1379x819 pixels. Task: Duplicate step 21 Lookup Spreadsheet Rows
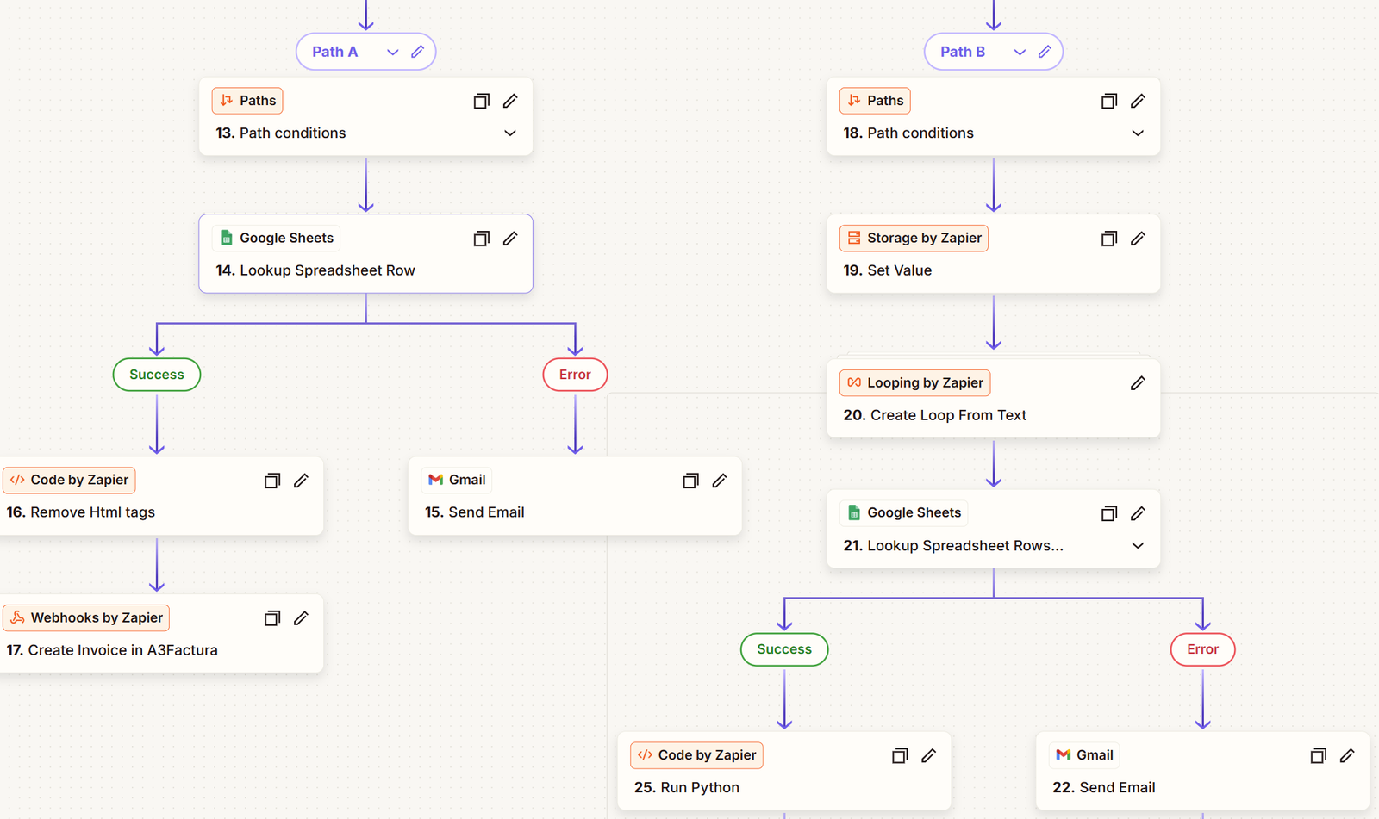pos(1109,513)
